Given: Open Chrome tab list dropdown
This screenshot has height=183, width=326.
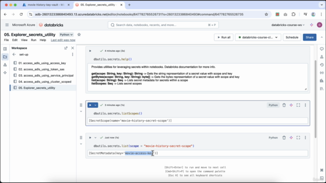Looking at the screenshot, I should click(321, 5).
